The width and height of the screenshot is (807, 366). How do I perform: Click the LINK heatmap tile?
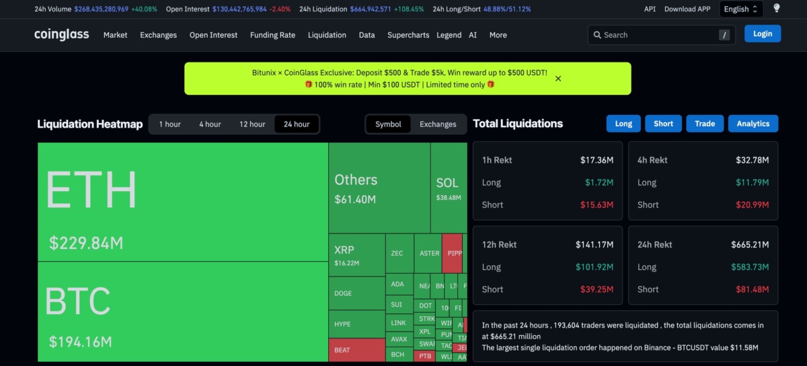click(399, 323)
